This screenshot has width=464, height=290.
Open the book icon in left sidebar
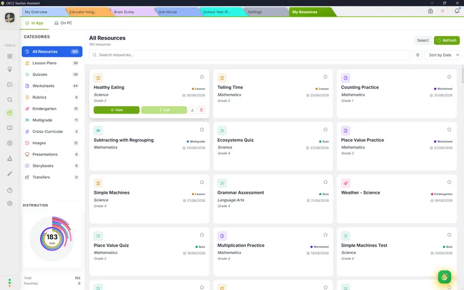pos(10,128)
